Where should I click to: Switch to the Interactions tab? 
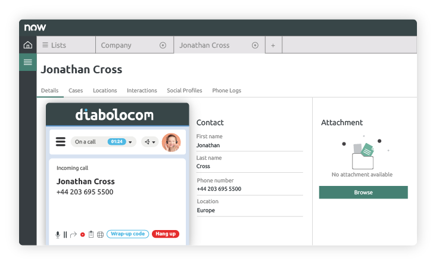(142, 91)
